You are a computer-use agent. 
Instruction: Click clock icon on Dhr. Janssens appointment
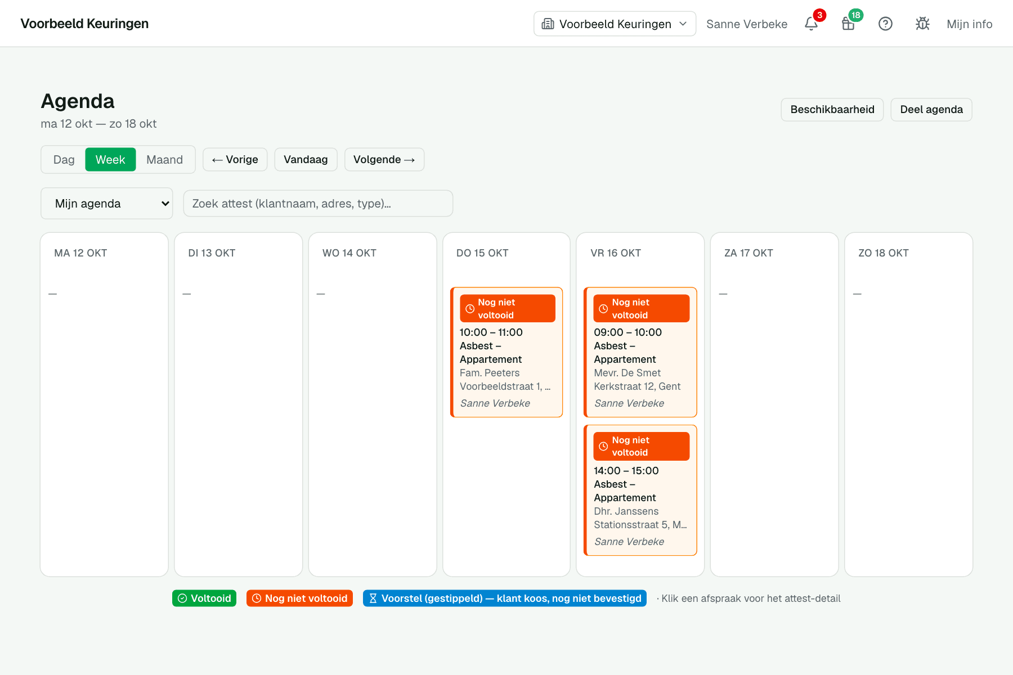coord(603,446)
